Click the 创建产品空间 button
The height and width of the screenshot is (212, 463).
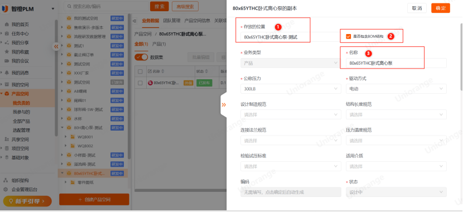94,199
